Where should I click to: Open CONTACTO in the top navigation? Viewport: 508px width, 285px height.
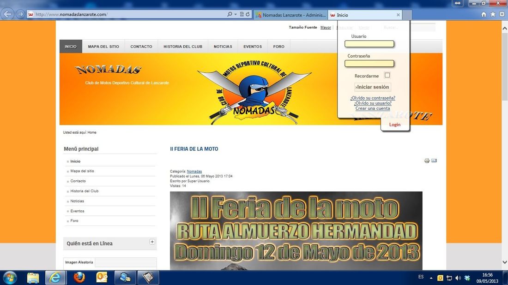click(141, 47)
